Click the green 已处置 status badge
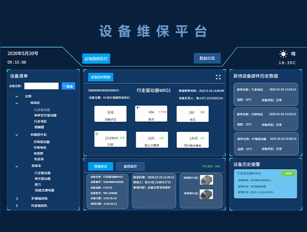 pos(288,173)
